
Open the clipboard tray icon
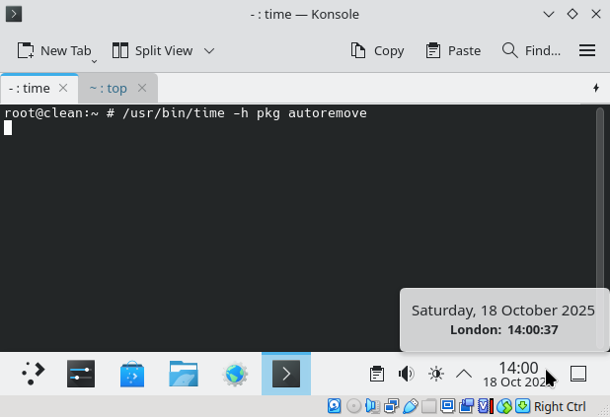coord(376,374)
